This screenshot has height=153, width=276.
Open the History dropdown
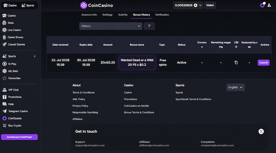point(111,26)
